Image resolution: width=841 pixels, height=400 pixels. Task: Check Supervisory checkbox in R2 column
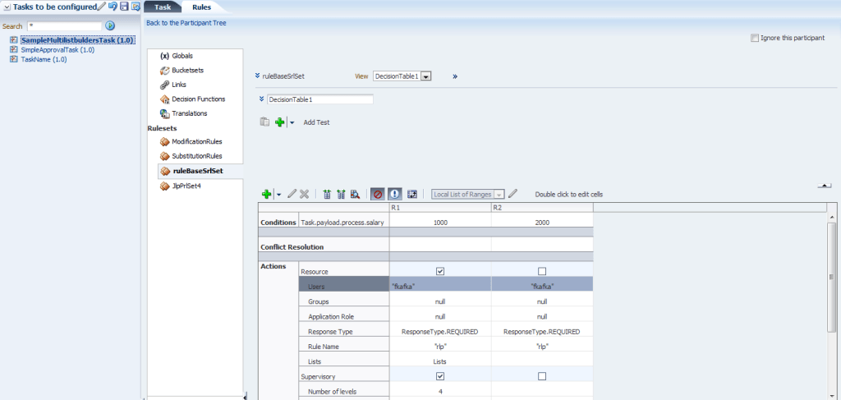(x=542, y=376)
